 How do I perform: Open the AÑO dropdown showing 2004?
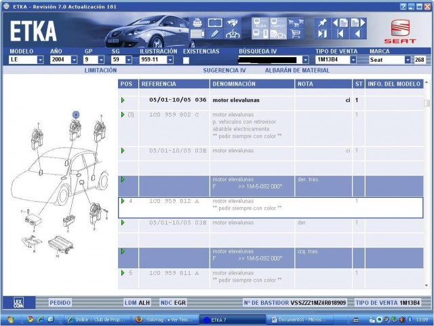click(x=74, y=60)
